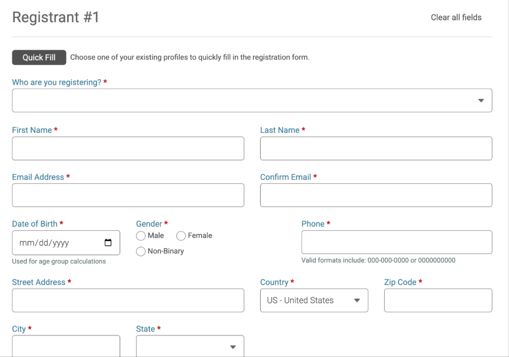Click the State dropdown arrow icon
The width and height of the screenshot is (509, 357).
[233, 347]
